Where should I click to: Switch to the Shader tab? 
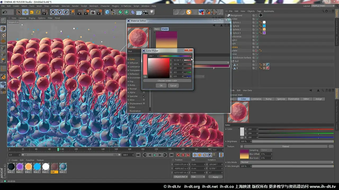click(165, 29)
